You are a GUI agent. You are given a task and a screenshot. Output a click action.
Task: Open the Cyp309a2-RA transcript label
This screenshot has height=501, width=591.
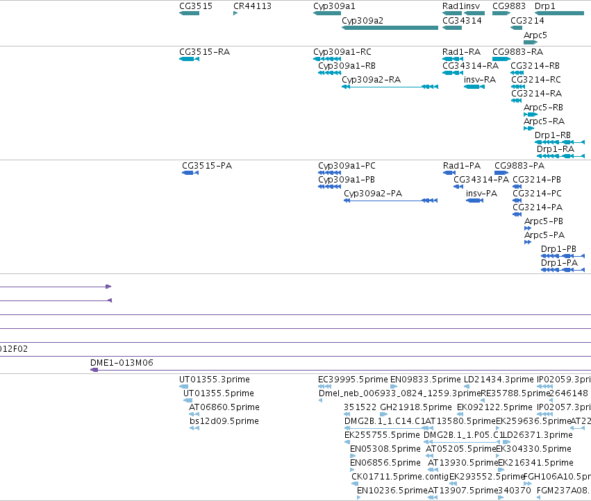(x=372, y=80)
